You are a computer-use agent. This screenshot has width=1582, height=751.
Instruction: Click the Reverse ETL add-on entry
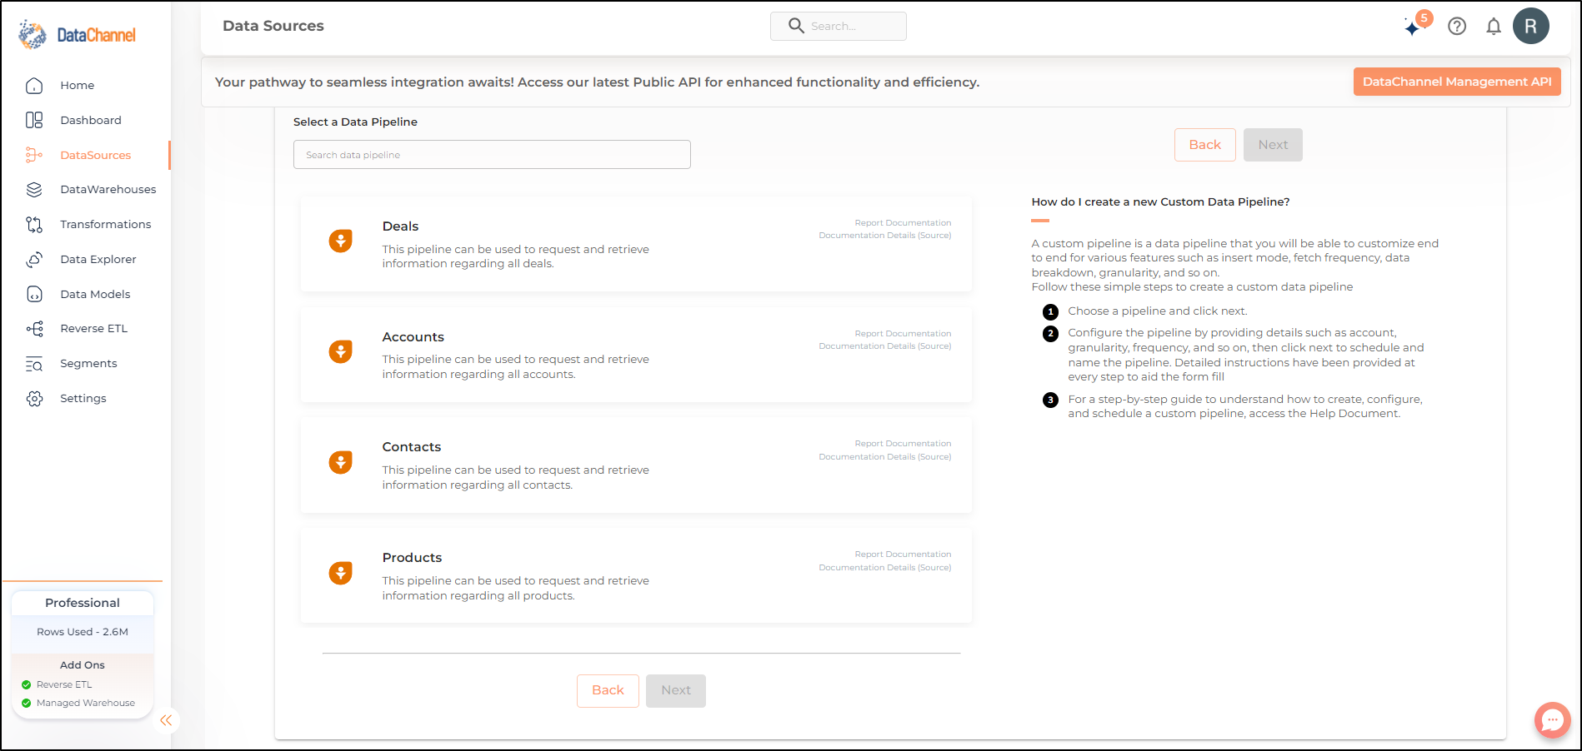(57, 684)
